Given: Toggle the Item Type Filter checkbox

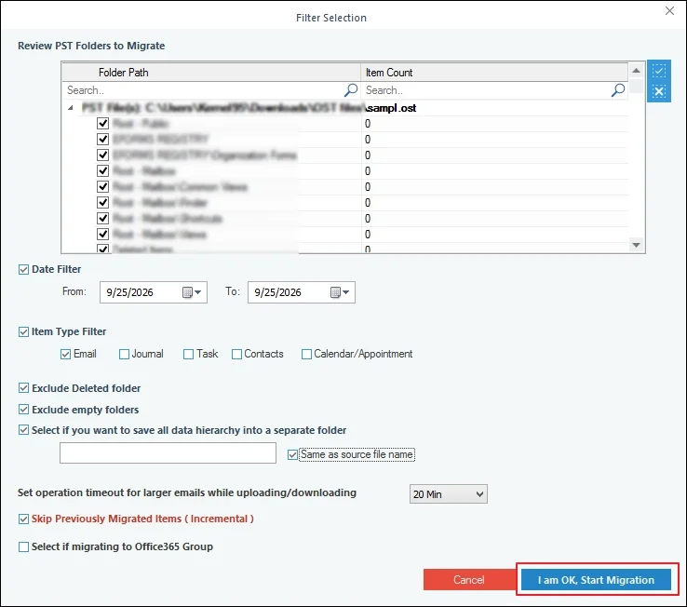Looking at the screenshot, I should [23, 331].
